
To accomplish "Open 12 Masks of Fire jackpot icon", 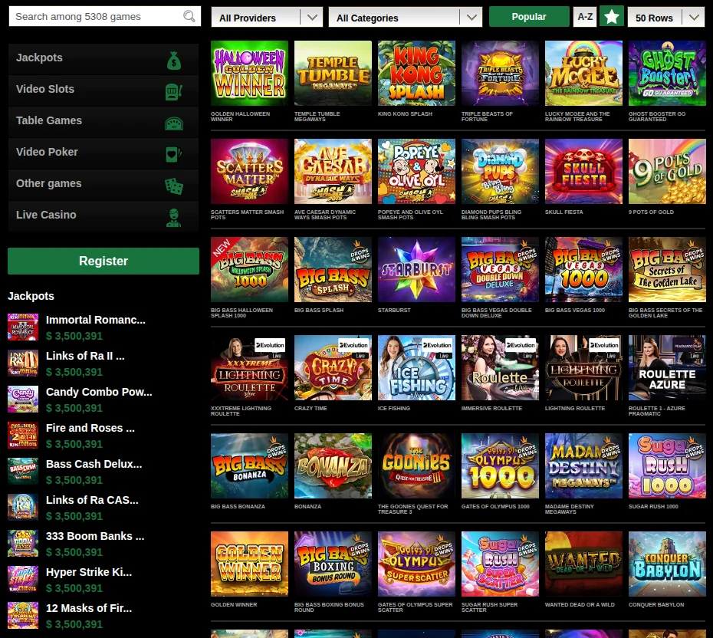I will [23, 615].
